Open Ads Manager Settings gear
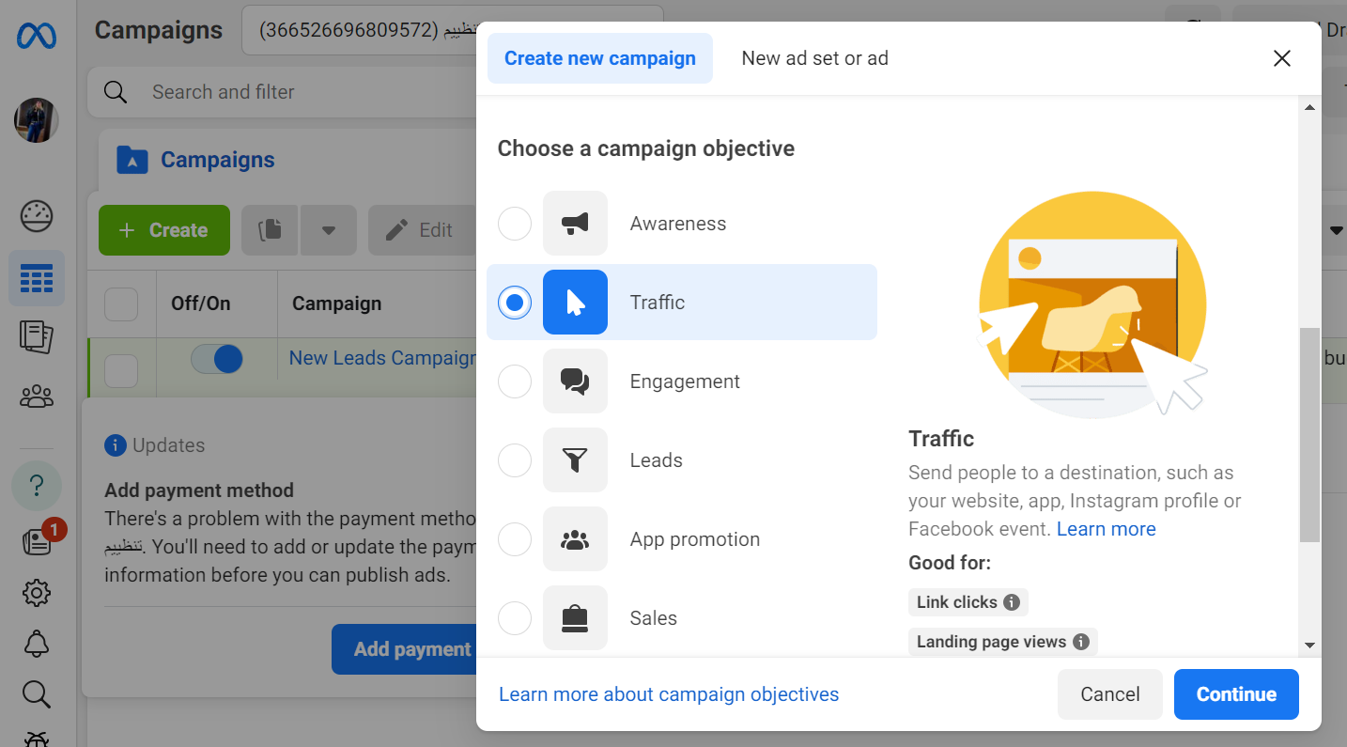 tap(36, 592)
